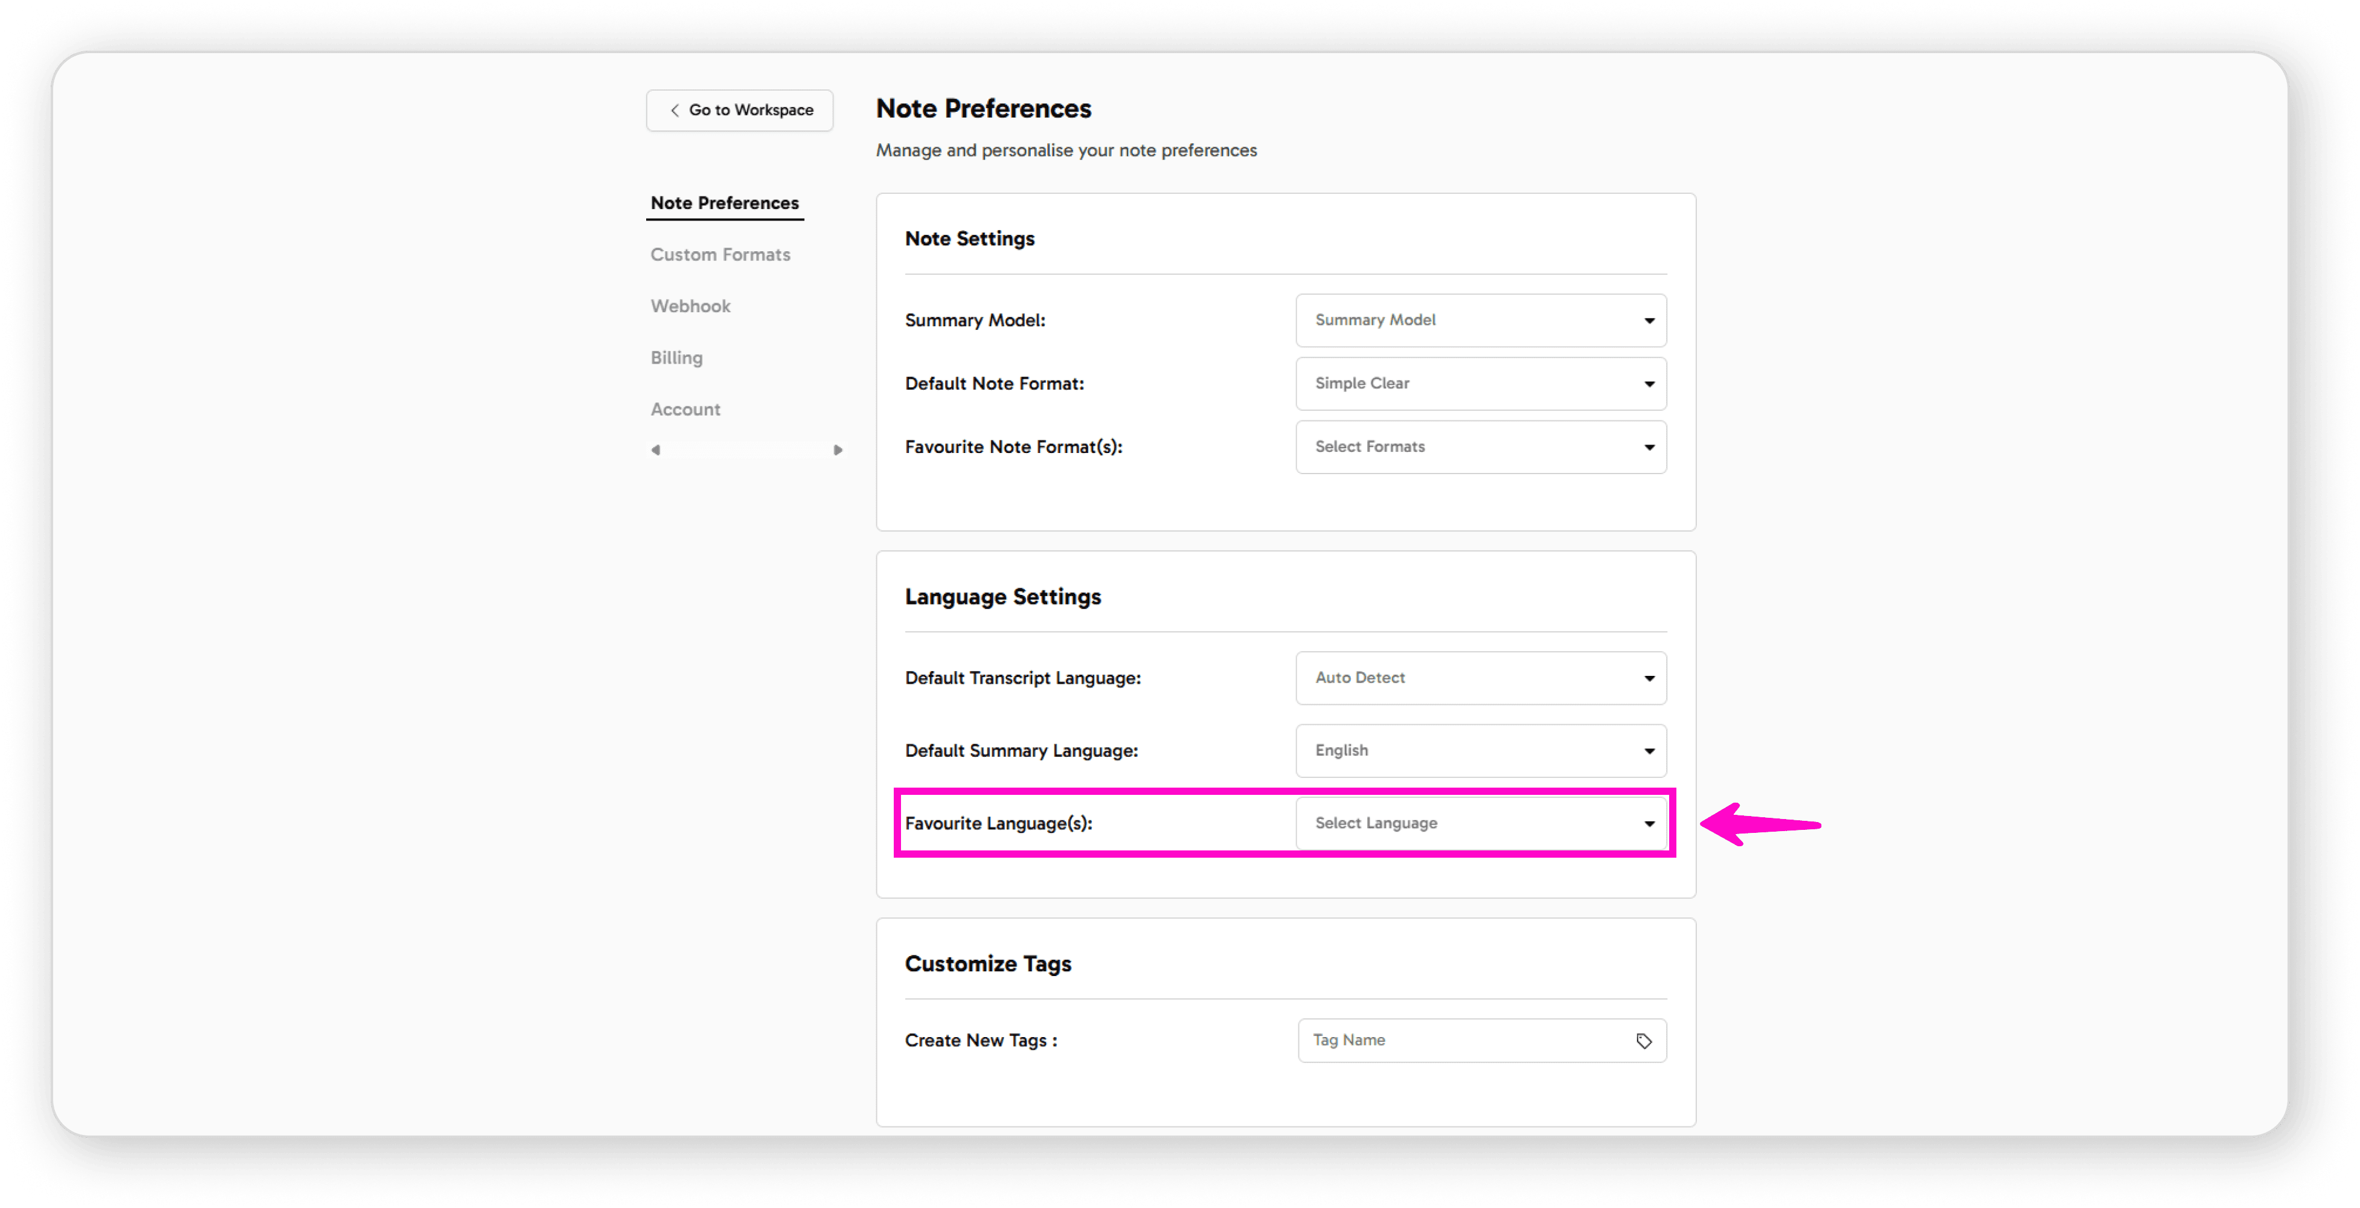Click the Summary Model dropdown arrow
This screenshot has height=1208, width=2360.
tap(1649, 320)
